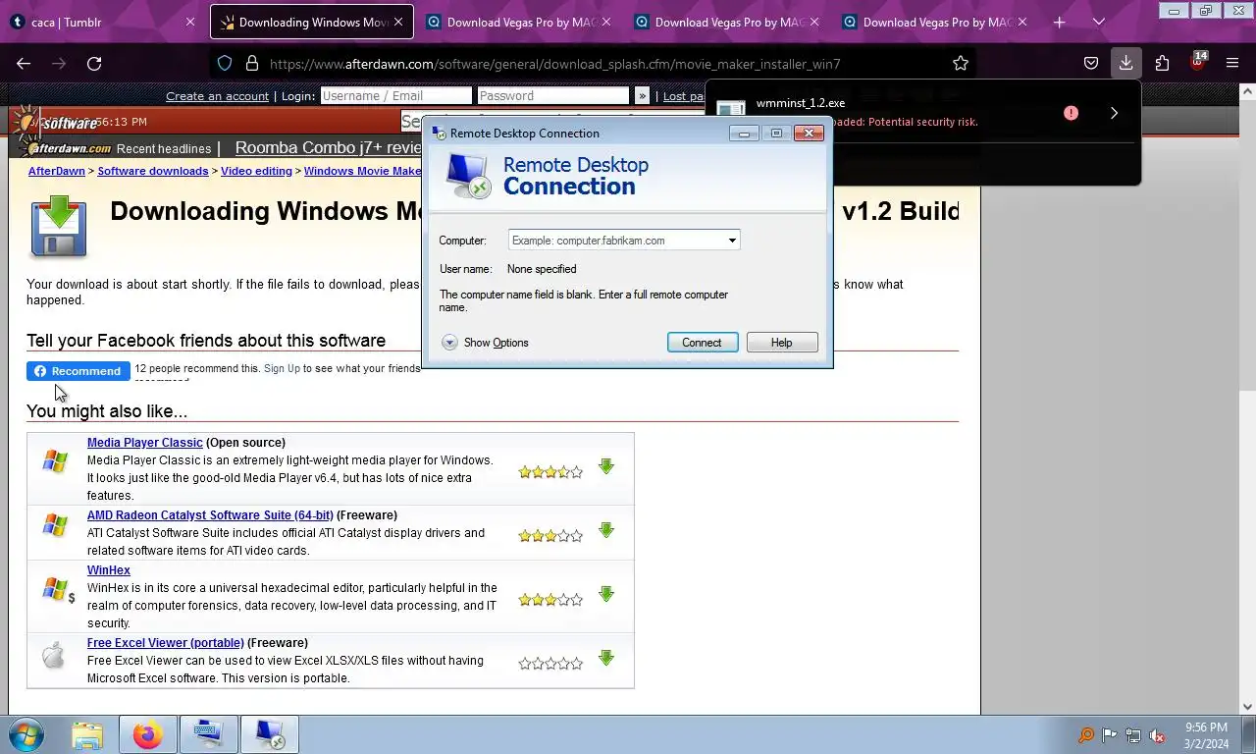Click the login submit arrow button
This screenshot has height=754, width=1256.
click(x=642, y=95)
